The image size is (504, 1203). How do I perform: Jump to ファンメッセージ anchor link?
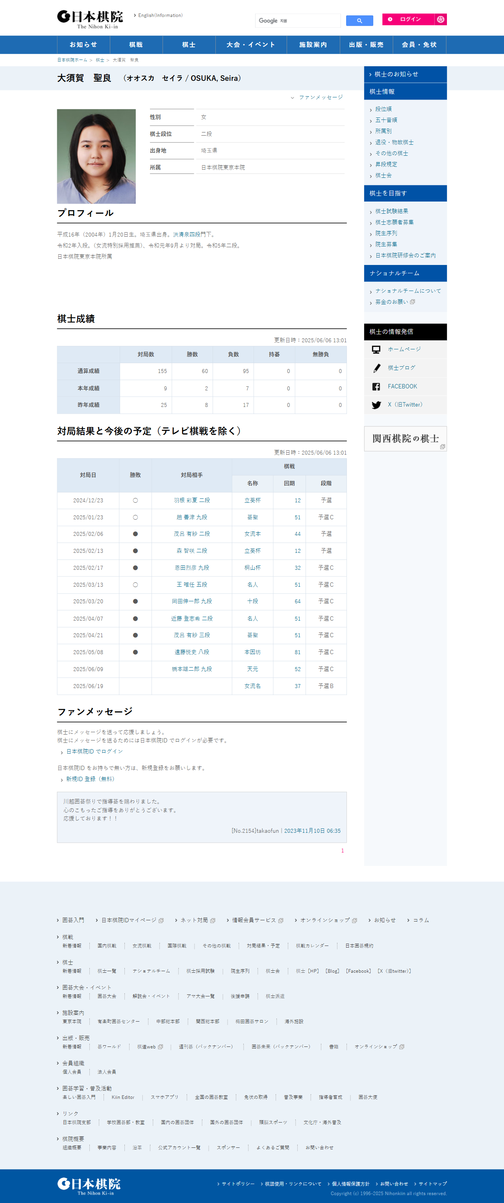click(x=321, y=97)
